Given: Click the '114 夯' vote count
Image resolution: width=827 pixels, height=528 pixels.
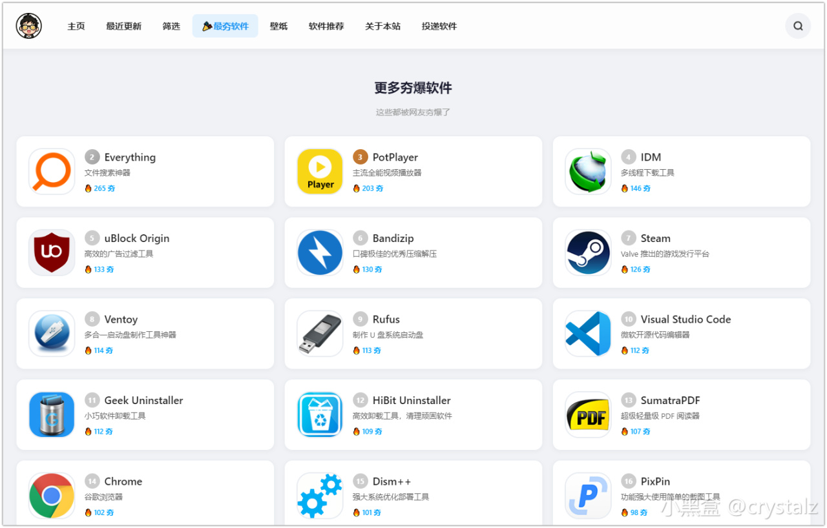Looking at the screenshot, I should click(x=103, y=350).
